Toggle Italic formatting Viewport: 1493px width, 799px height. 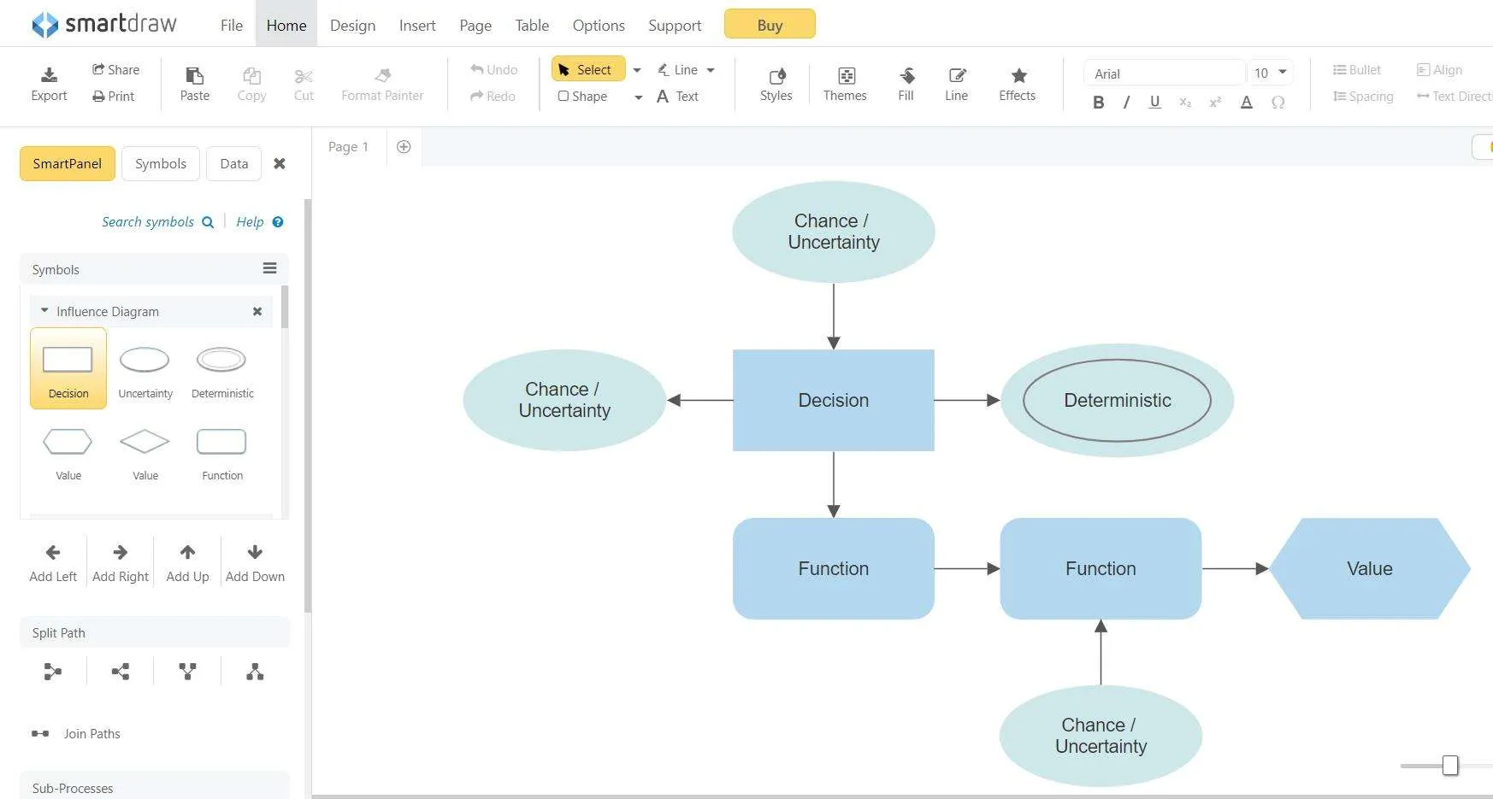tap(1126, 103)
